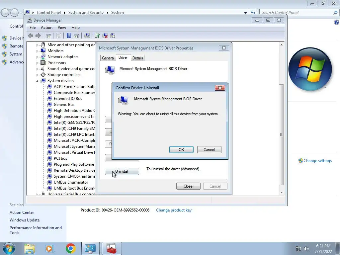Viewport: 340px width, 255px height.
Task: Click the Back arrow in Device Manager toolbar
Action: pos(31,36)
